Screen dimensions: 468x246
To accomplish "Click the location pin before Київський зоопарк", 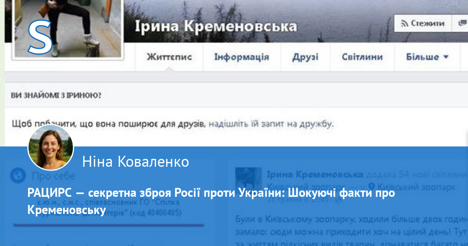I will pos(371,187).
